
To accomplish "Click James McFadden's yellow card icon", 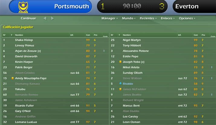I will pyautogui.click(x=120, y=89).
